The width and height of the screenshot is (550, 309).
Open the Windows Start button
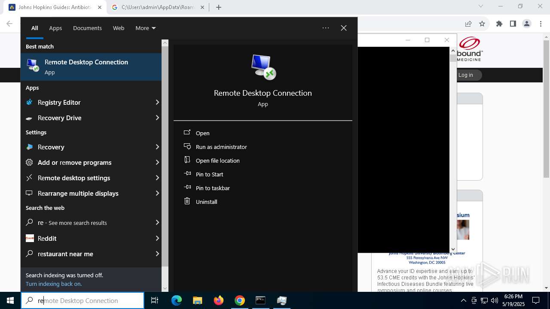pyautogui.click(x=10, y=300)
